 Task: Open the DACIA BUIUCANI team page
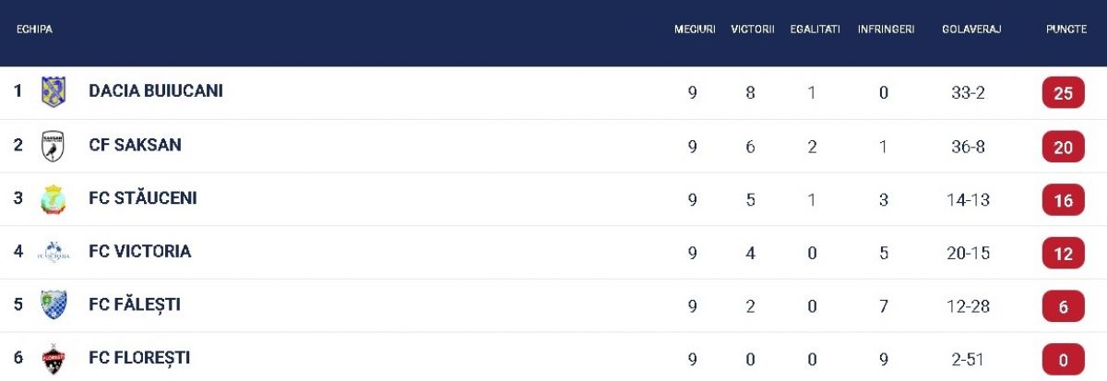point(156,91)
